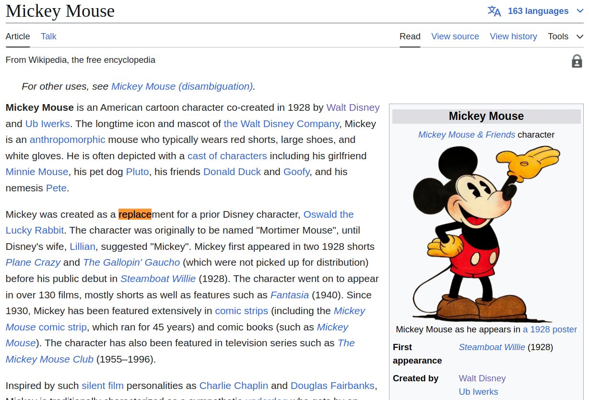Click the Mickey Mouse poster image
The image size is (589, 400).
(x=486, y=233)
